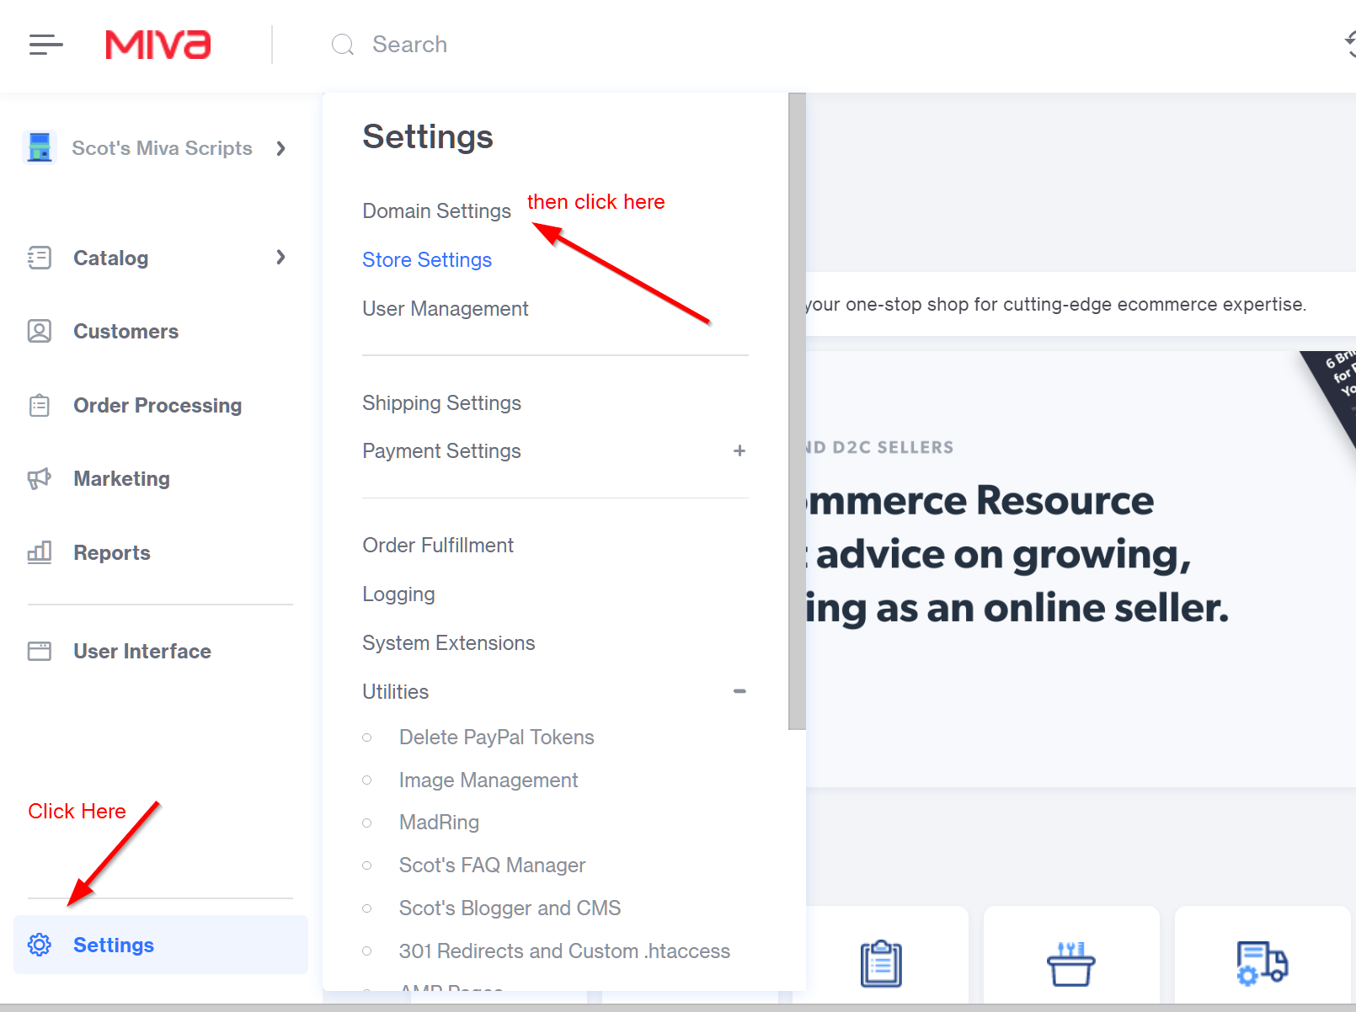Viewport: 1356px width, 1012px height.
Task: Expand Payment Settings with plus icon
Action: pyautogui.click(x=739, y=451)
